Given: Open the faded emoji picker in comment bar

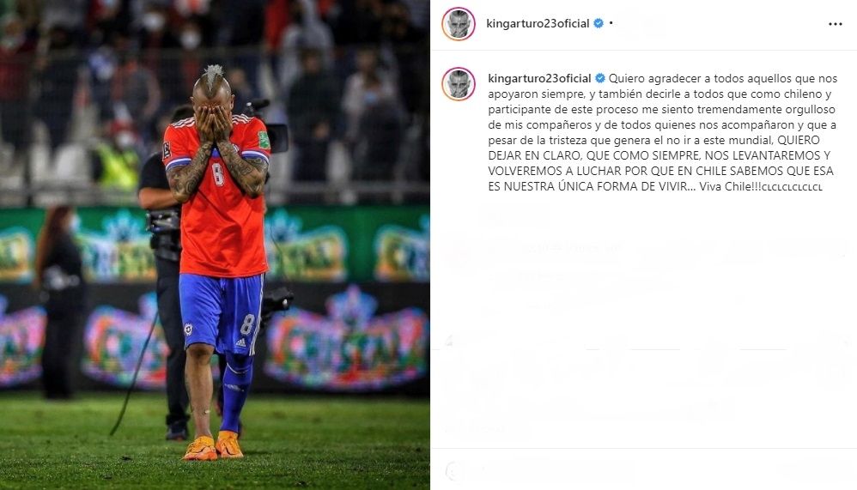Looking at the screenshot, I should 454,471.
